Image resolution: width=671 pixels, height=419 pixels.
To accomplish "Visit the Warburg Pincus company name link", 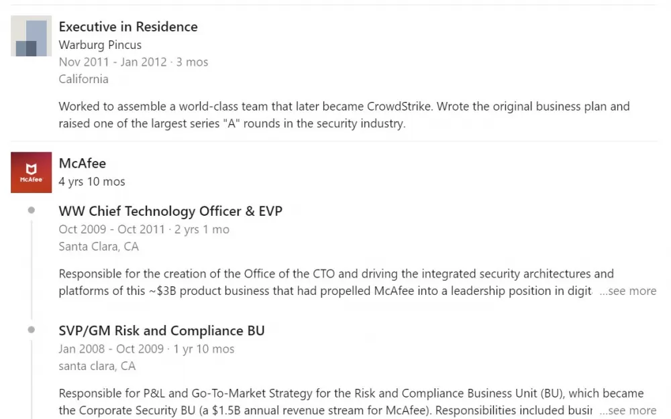I will [100, 45].
